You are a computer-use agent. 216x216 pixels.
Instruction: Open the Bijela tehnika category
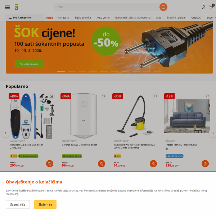coord(83,18)
